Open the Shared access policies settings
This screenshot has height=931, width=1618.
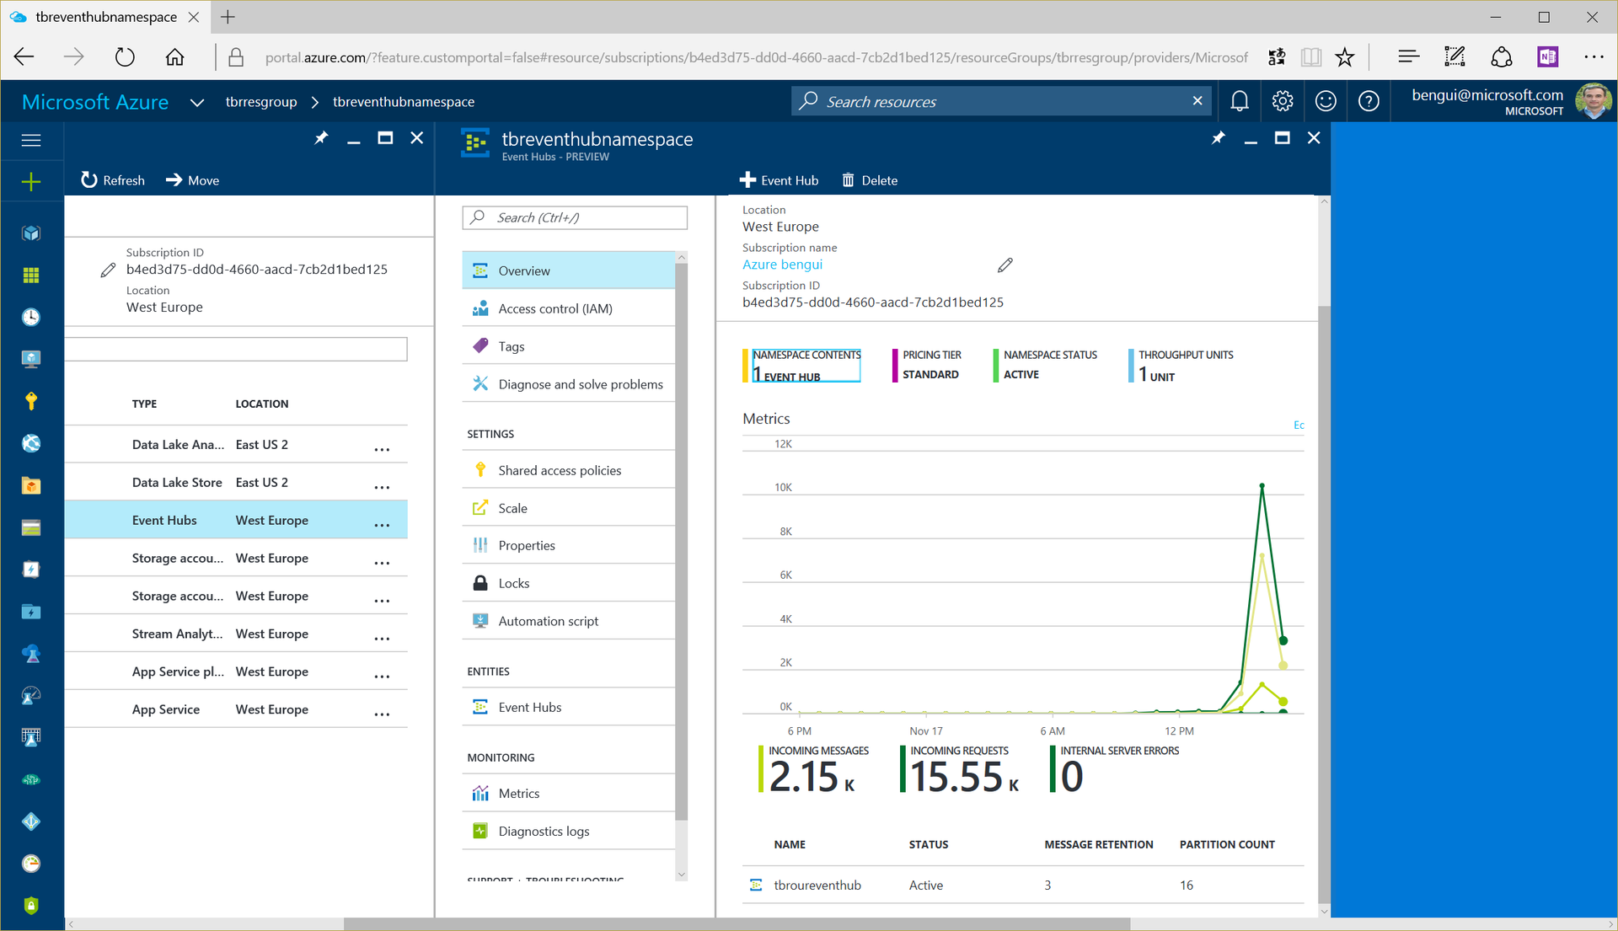[x=559, y=470]
